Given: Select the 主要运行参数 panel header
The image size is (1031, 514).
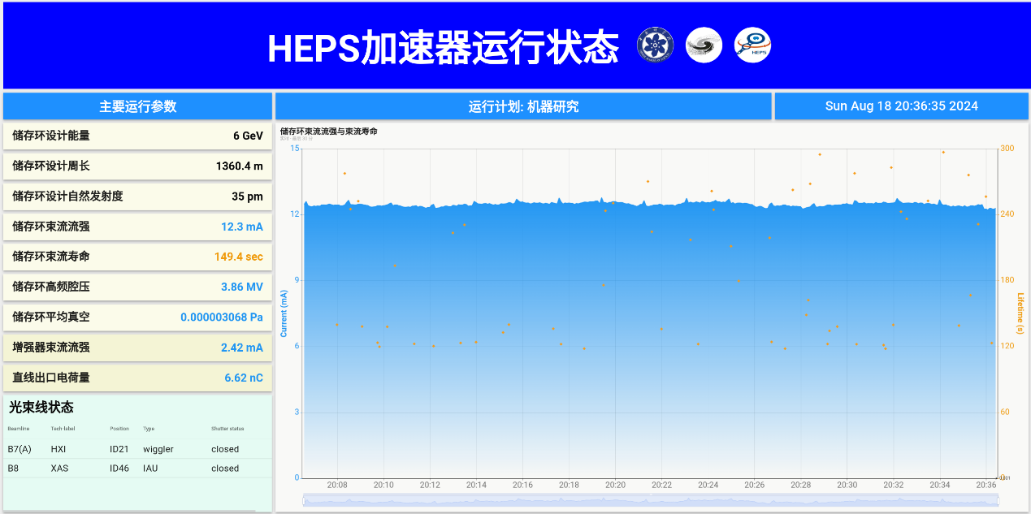Looking at the screenshot, I should click(x=137, y=106).
